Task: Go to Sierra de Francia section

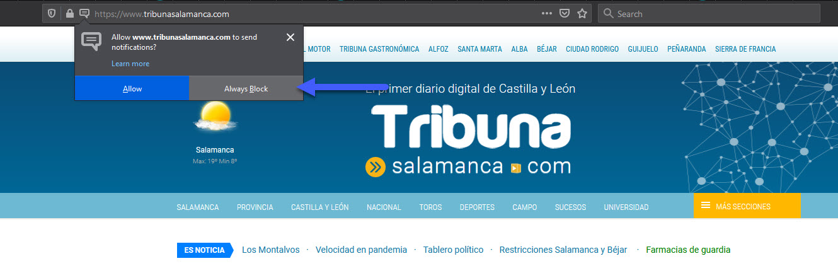Action: pos(745,49)
